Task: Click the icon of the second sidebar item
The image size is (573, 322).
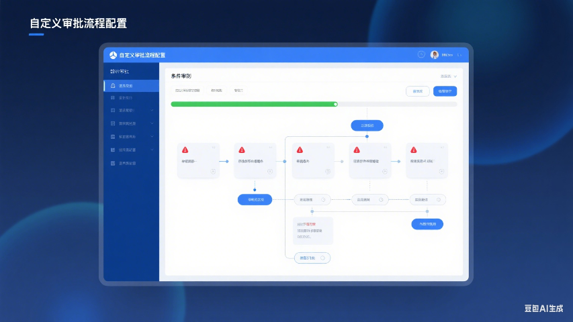Action: [x=113, y=98]
